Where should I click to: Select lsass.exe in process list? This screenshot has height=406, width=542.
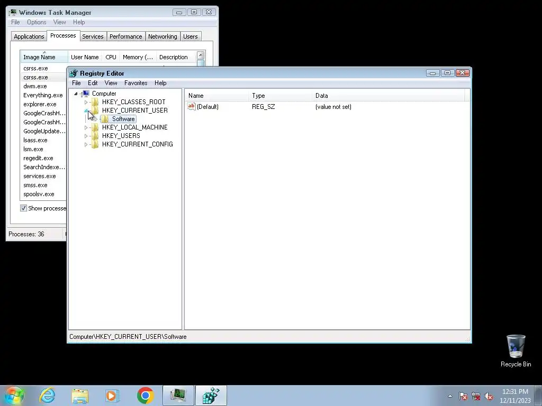[x=35, y=140]
